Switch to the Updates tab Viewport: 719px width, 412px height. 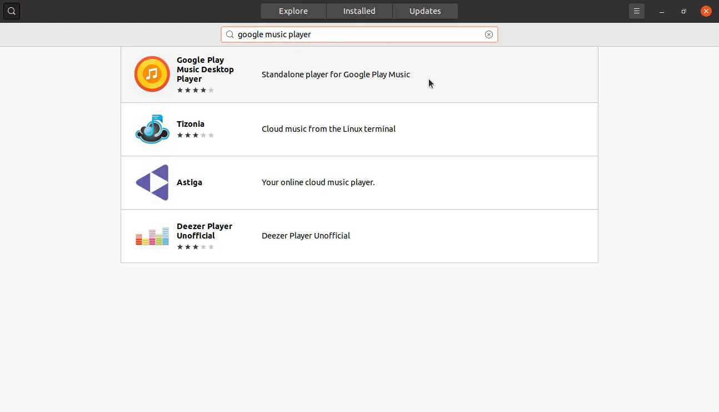tap(425, 11)
